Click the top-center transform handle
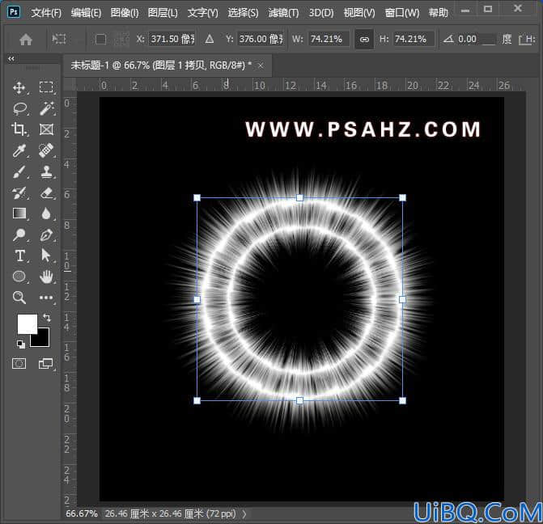This screenshot has height=524, width=543. pyautogui.click(x=300, y=197)
